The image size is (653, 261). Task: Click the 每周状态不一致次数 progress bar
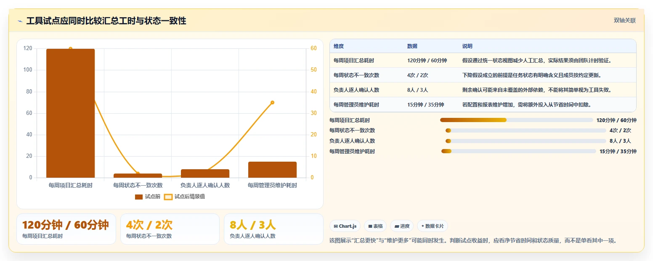[x=526, y=130]
